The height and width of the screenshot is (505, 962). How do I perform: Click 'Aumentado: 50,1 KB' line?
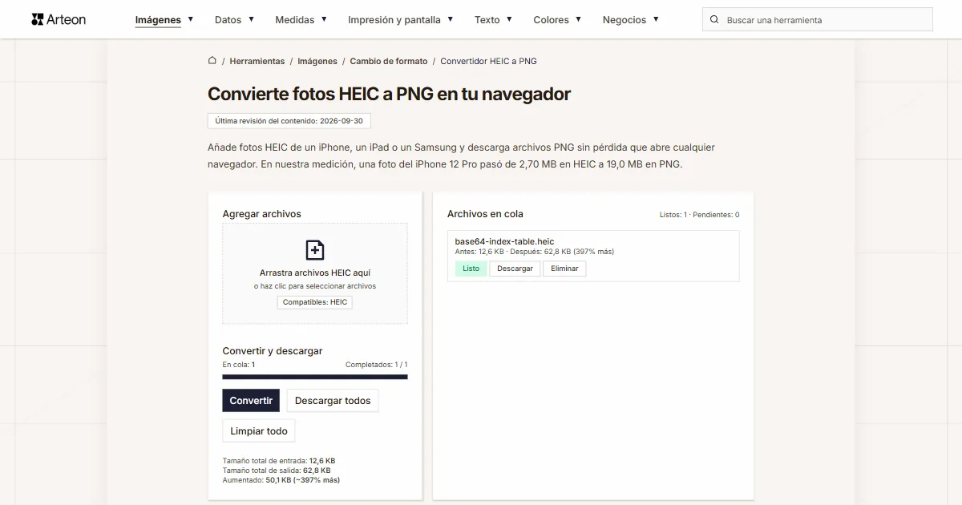[281, 480]
